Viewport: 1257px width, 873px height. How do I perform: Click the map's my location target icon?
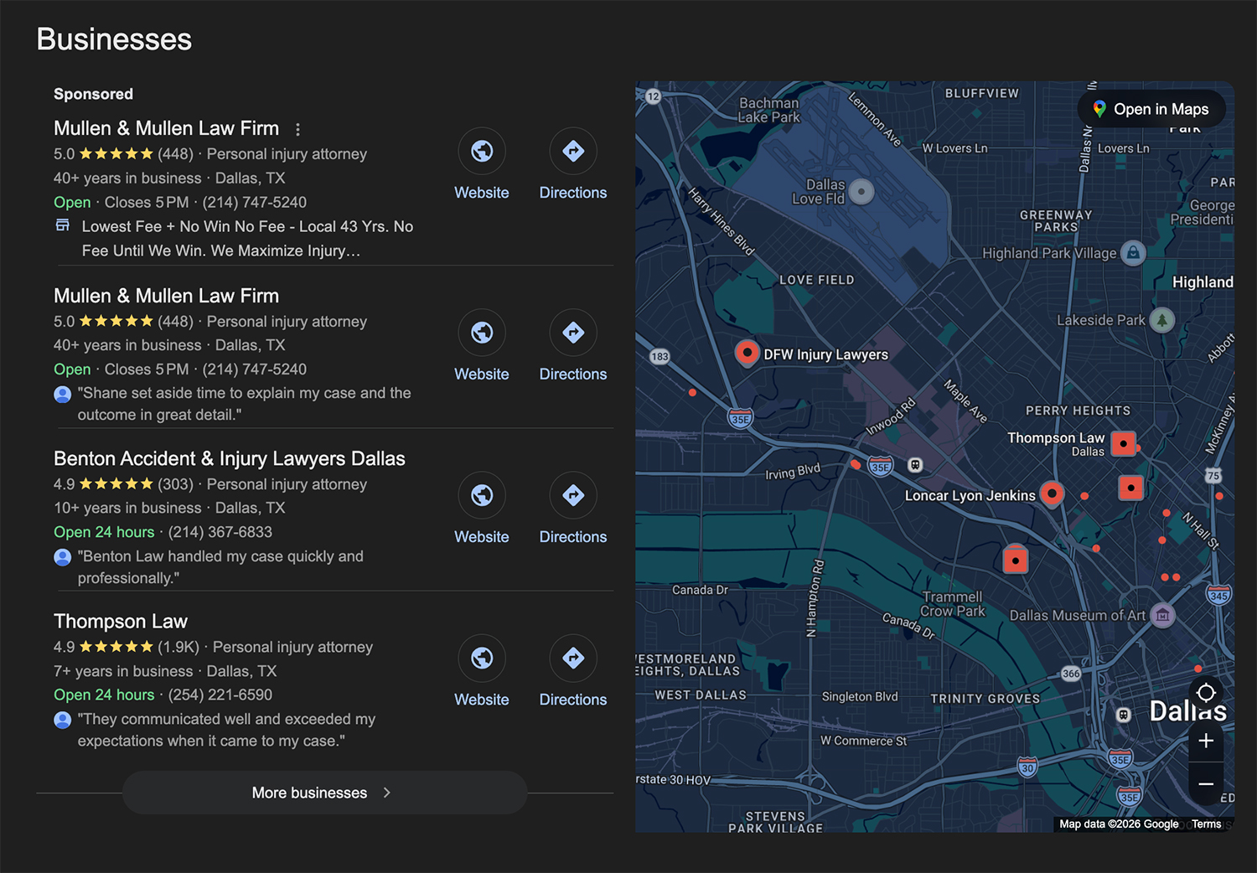[x=1205, y=693]
